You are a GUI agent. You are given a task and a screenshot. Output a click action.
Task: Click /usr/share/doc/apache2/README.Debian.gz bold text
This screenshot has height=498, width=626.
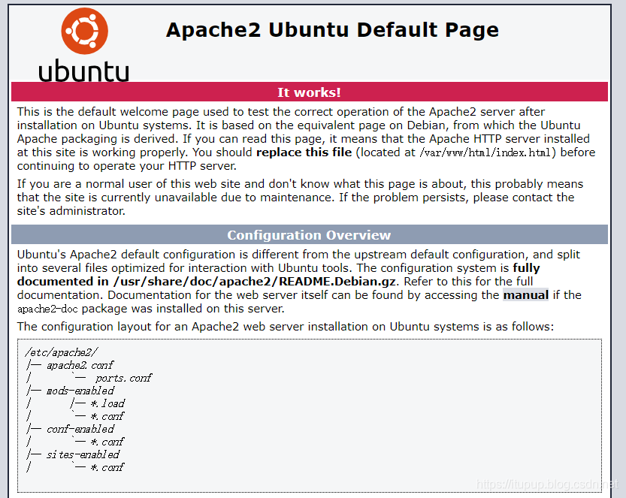click(x=255, y=282)
